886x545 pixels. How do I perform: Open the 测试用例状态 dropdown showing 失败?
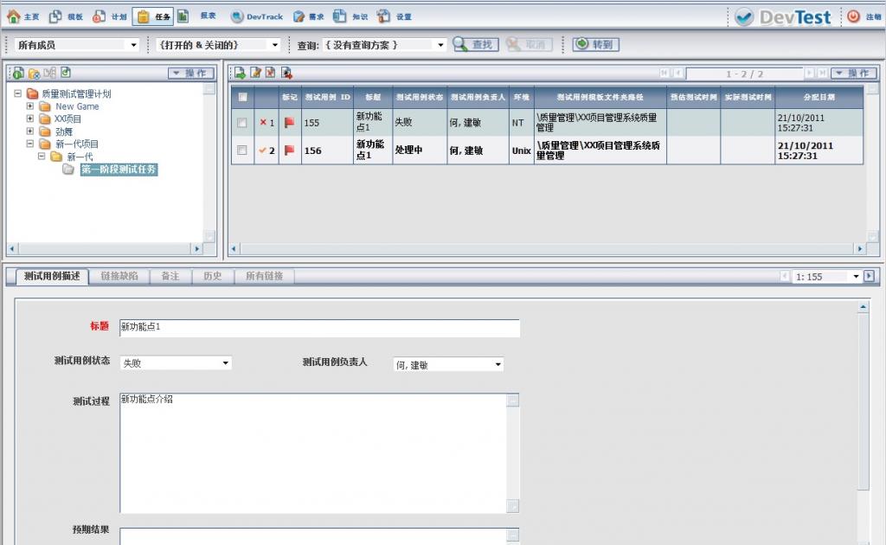click(176, 363)
